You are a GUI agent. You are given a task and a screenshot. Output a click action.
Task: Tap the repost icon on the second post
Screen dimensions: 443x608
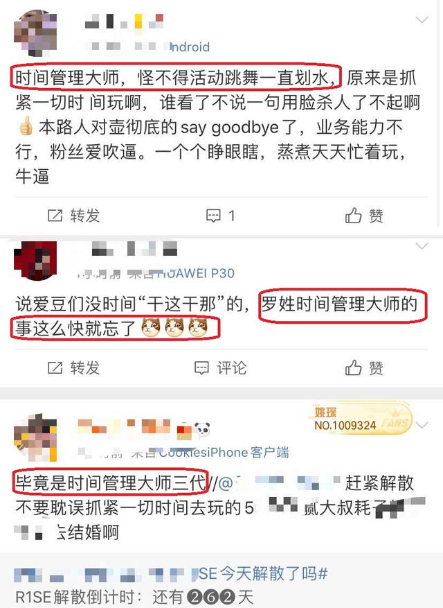[55, 367]
